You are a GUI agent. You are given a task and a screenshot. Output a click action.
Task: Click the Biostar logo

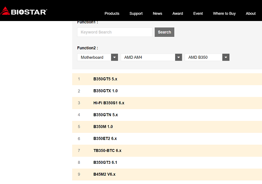[24, 11]
